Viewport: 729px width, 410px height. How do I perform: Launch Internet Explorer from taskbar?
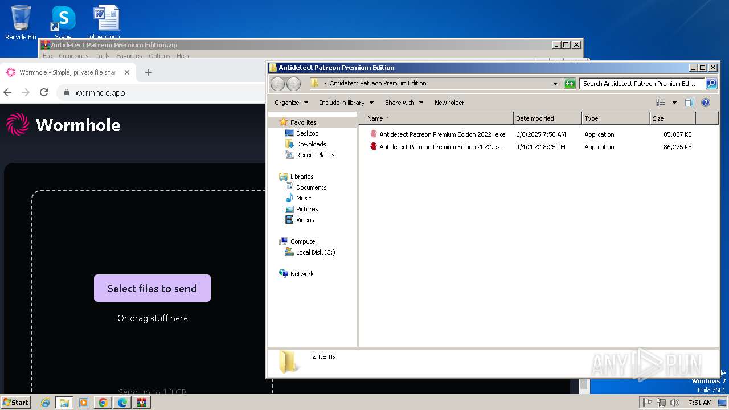pyautogui.click(x=45, y=403)
